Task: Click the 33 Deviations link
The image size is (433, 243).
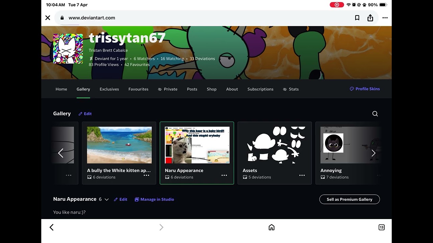Action: pos(202,59)
